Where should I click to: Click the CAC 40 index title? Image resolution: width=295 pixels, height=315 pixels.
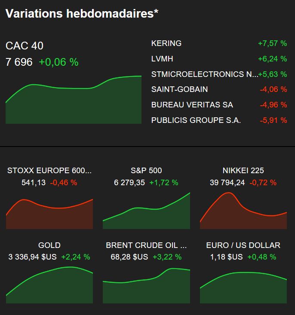point(25,46)
